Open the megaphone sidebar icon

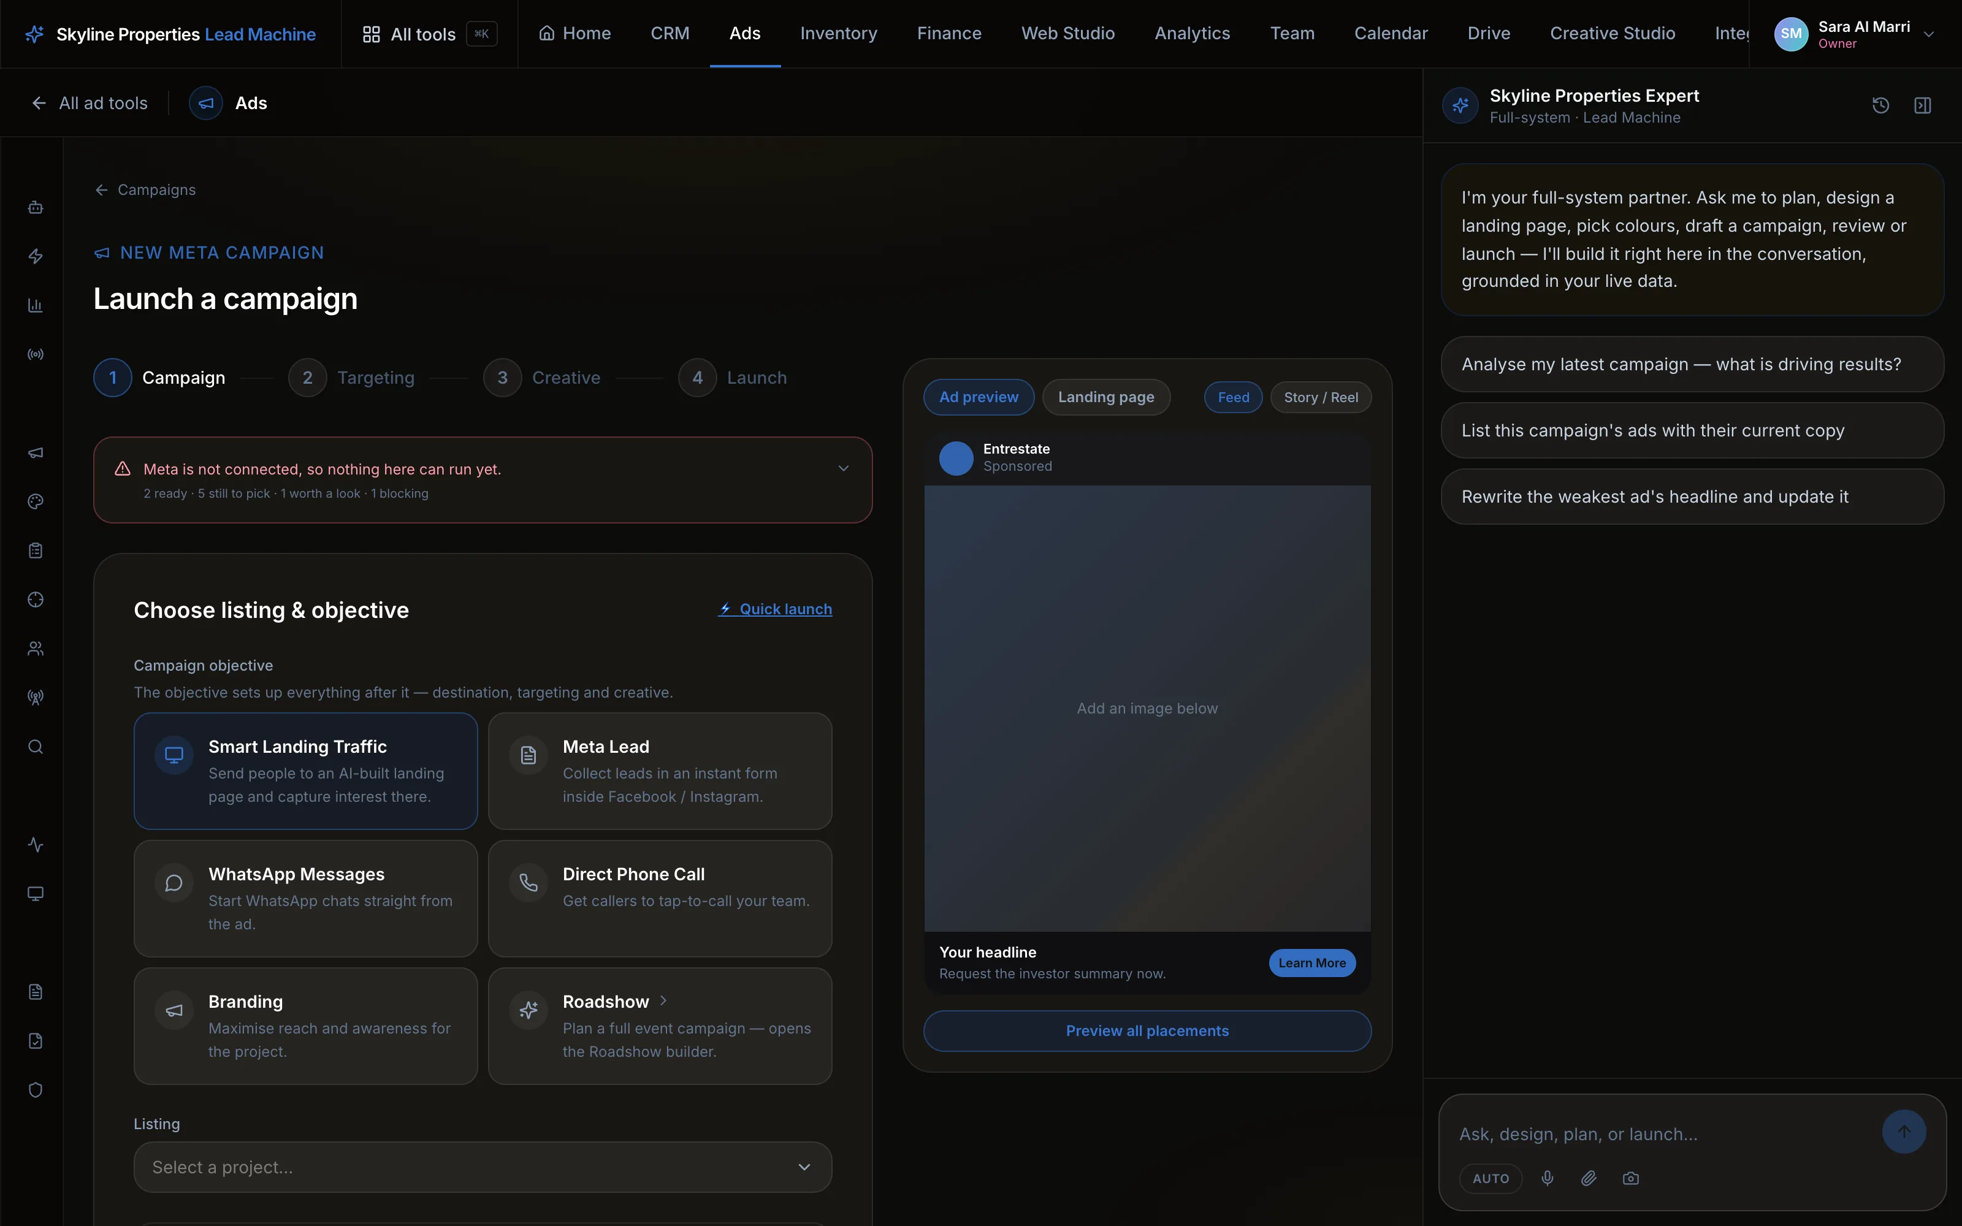[x=36, y=452]
